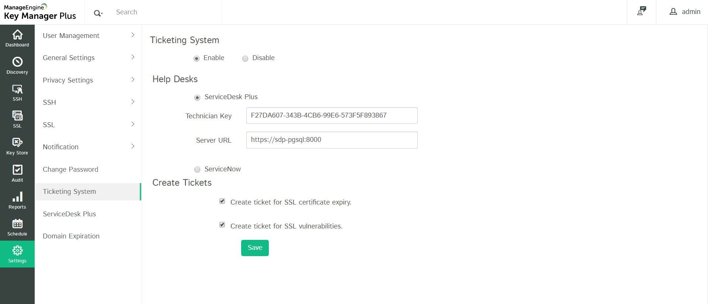Open the notifications chat icon in header

click(x=642, y=11)
